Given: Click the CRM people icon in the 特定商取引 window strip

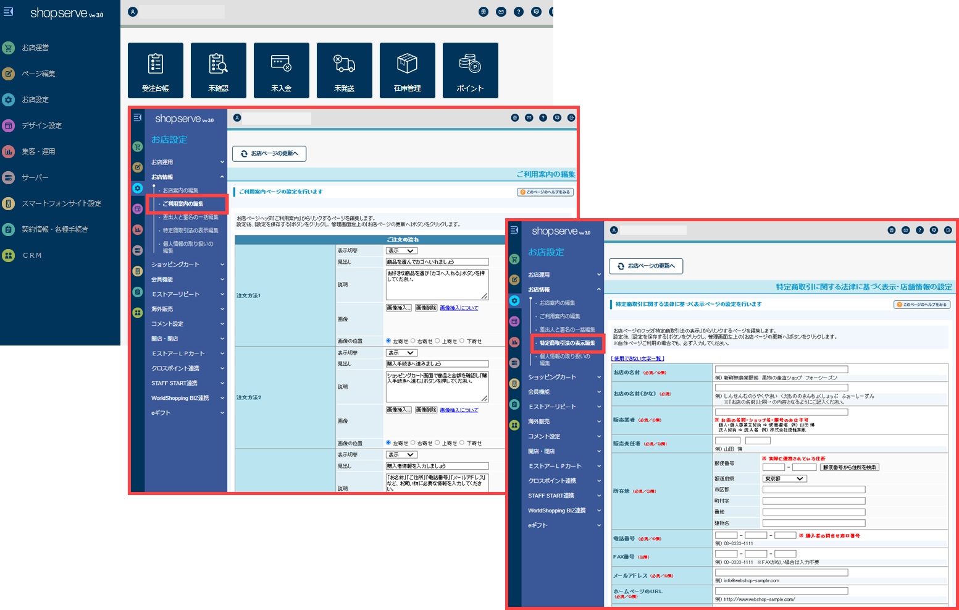Looking at the screenshot, I should [x=514, y=425].
